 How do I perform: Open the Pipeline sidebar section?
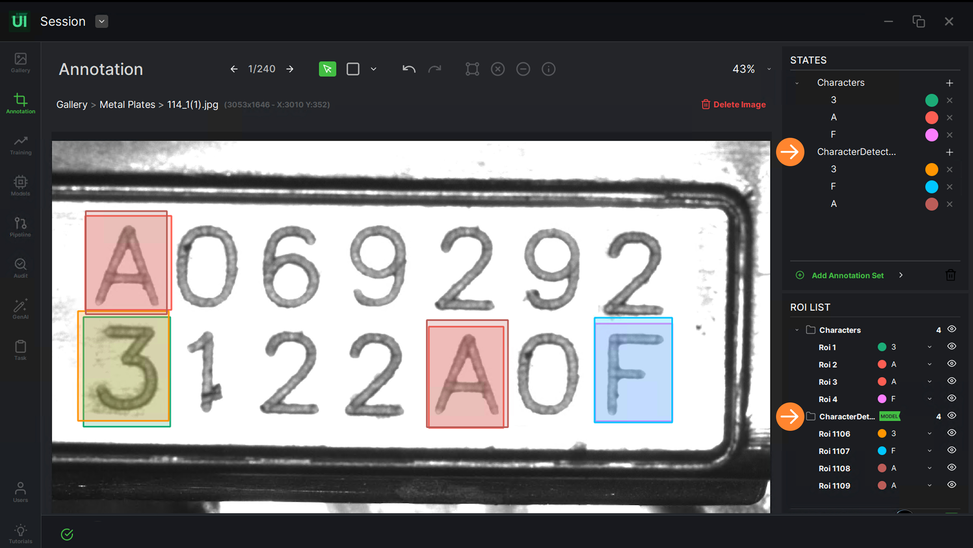(20, 228)
